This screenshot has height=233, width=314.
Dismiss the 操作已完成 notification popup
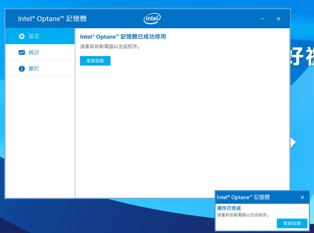[302, 197]
